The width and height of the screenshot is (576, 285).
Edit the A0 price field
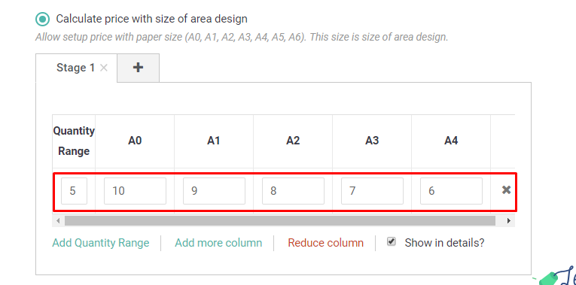[x=135, y=191]
